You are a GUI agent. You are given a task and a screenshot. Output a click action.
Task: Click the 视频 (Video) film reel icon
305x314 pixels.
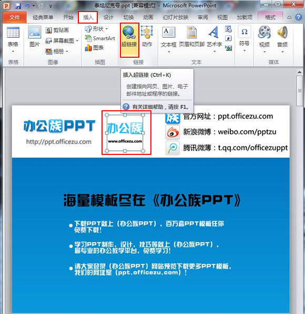tap(265, 32)
